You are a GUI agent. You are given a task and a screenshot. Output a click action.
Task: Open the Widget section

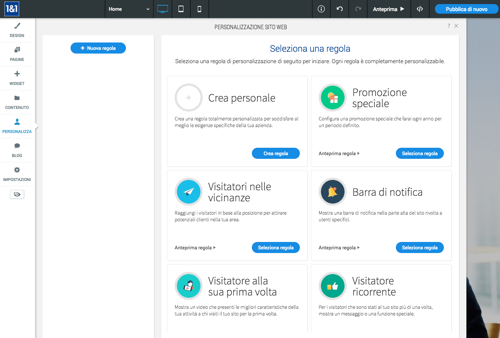17,78
